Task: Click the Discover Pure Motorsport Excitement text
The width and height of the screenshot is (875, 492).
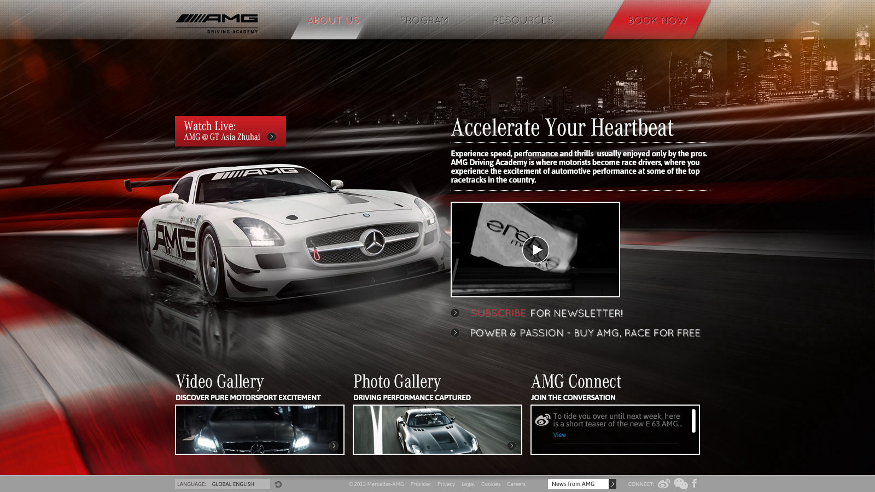Action: (x=248, y=397)
